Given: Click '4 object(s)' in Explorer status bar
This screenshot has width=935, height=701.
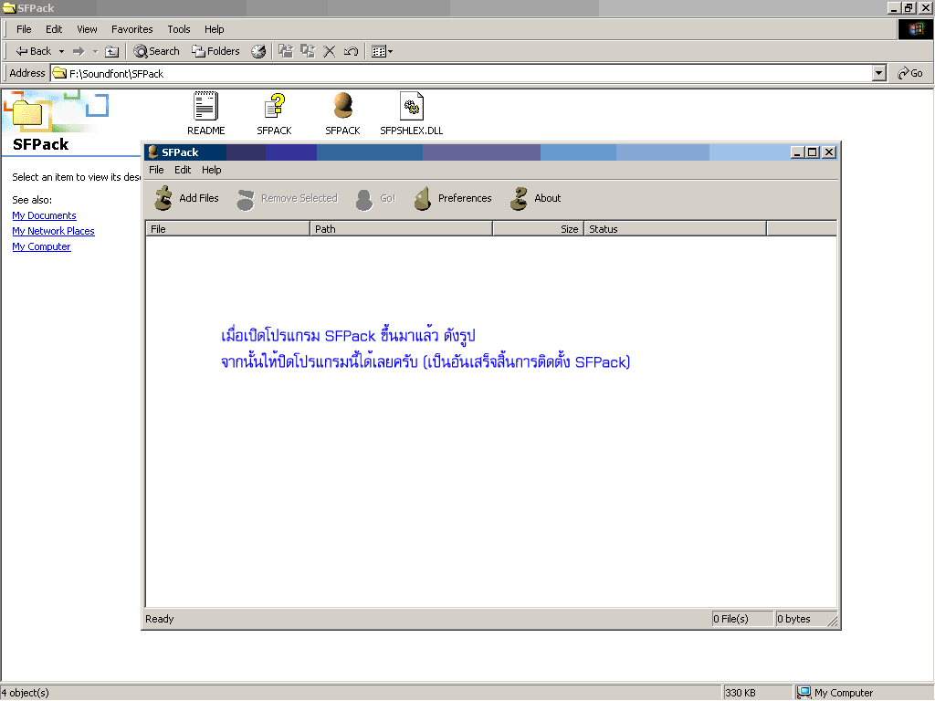Looking at the screenshot, I should (25, 694).
